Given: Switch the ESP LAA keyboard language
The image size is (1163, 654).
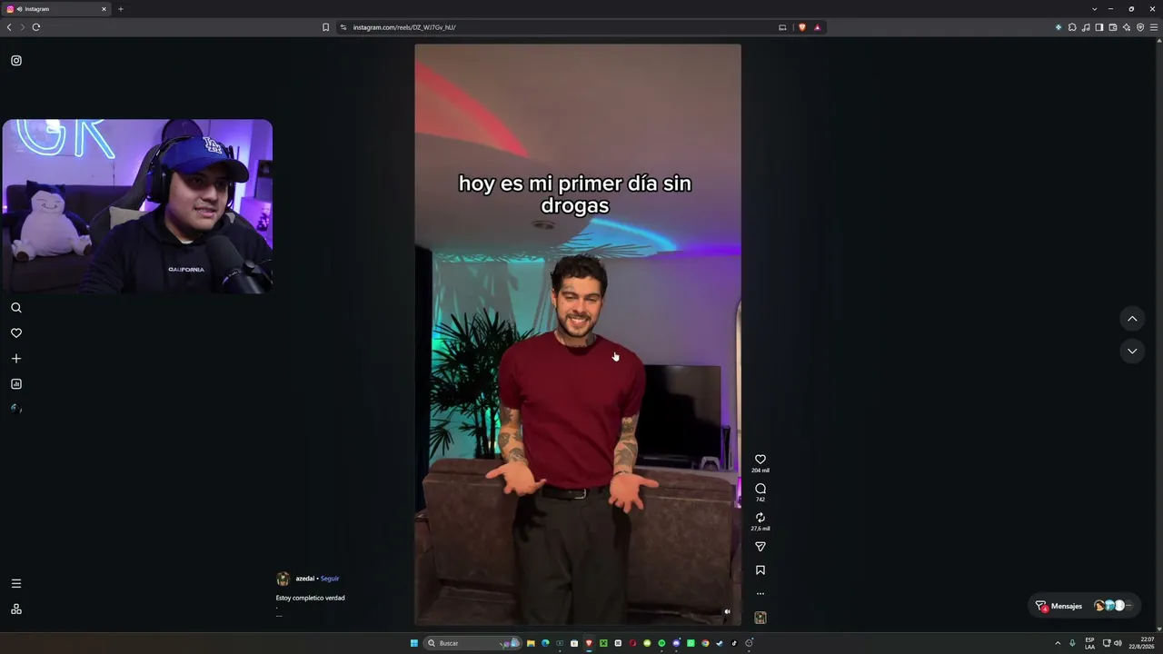Looking at the screenshot, I should tap(1089, 643).
